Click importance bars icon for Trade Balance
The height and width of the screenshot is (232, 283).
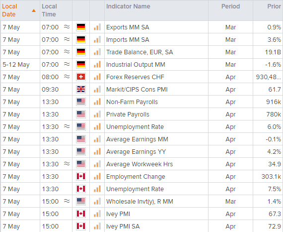point(97,52)
